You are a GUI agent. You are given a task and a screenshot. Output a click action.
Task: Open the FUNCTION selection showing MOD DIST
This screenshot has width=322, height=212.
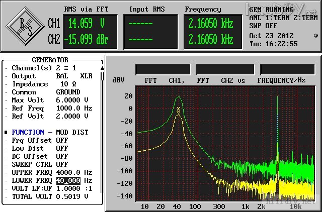tap(72, 132)
